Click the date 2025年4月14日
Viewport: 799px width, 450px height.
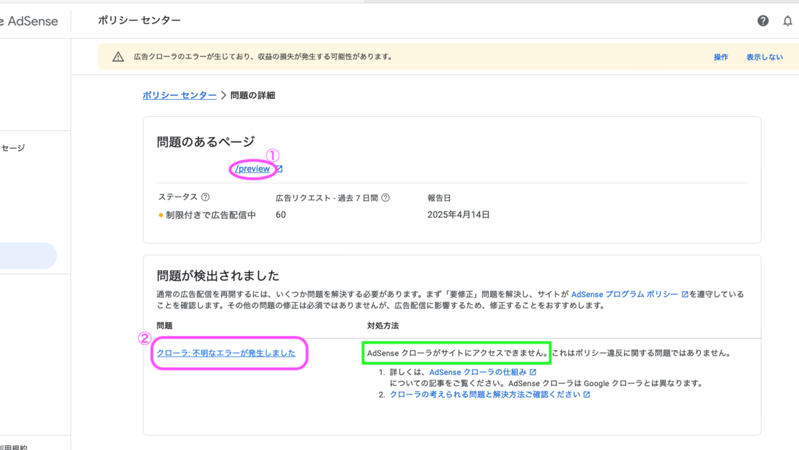pos(459,215)
